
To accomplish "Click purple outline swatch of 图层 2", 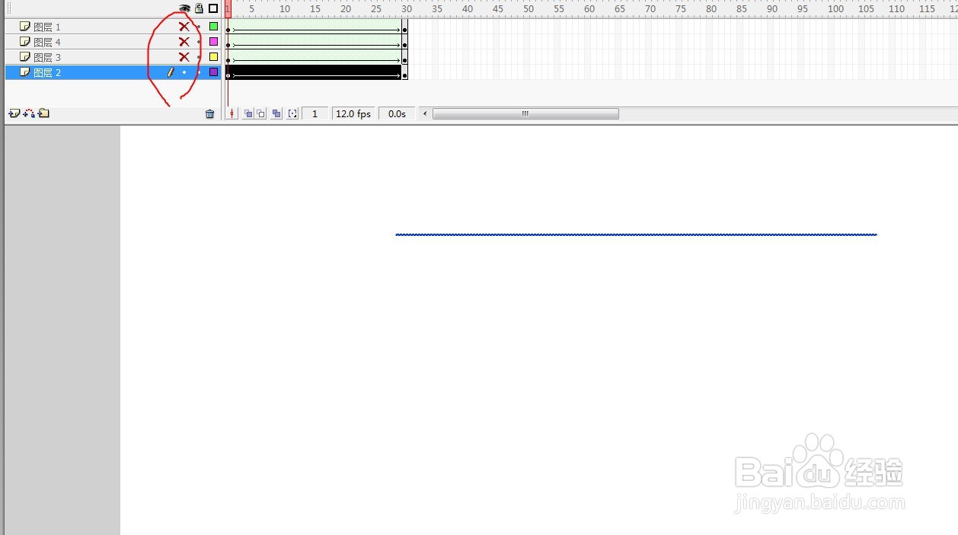I will [x=214, y=72].
